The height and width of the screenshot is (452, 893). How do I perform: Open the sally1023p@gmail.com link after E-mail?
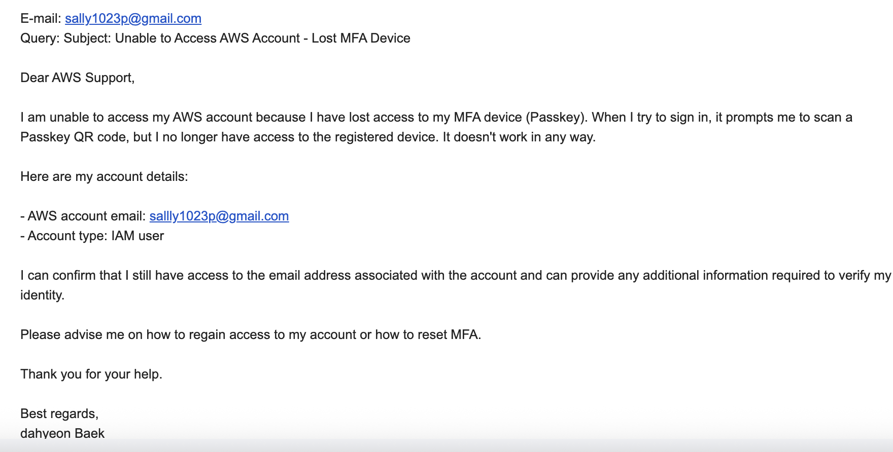[133, 19]
